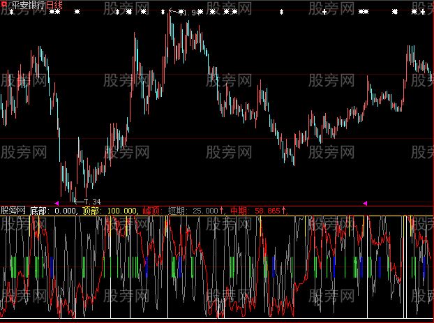Click the red up arrow after 短期 25.000

(223, 209)
